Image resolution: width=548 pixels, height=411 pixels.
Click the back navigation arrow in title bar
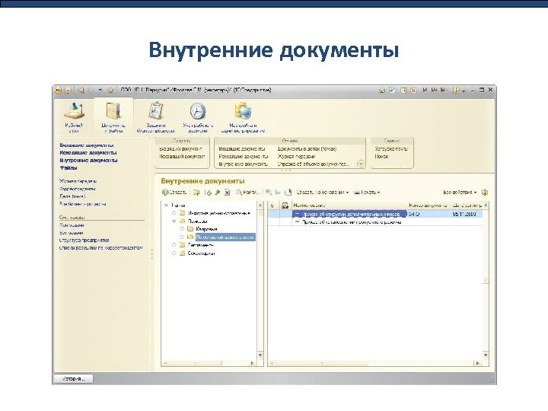pyautogui.click(x=81, y=90)
